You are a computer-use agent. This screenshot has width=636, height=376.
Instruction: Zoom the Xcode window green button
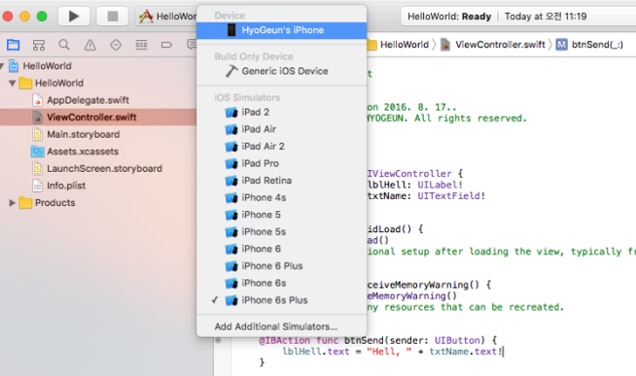click(42, 17)
